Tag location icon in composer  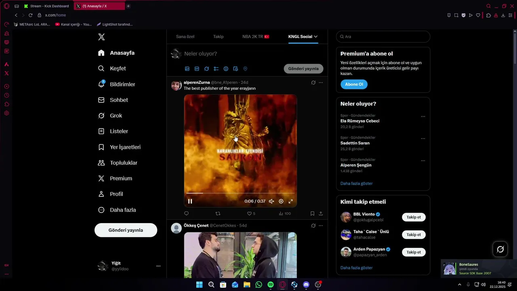(x=245, y=69)
